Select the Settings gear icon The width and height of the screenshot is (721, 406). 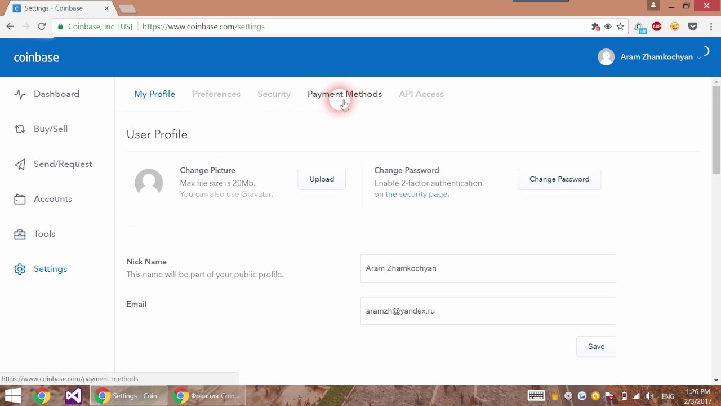coord(20,269)
